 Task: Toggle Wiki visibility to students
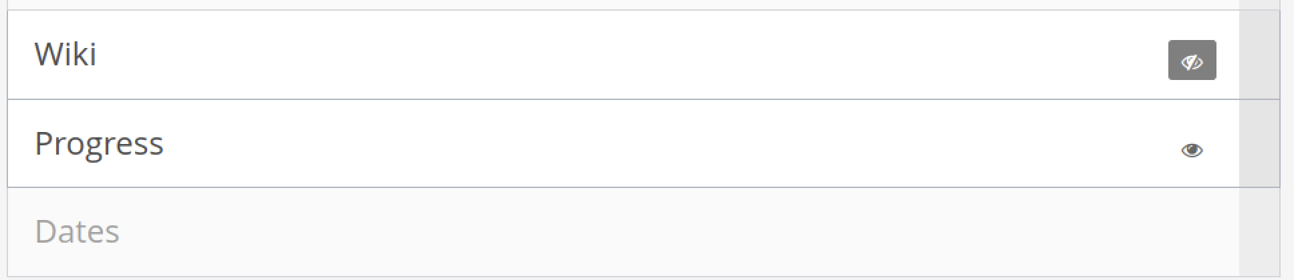[x=1192, y=60]
